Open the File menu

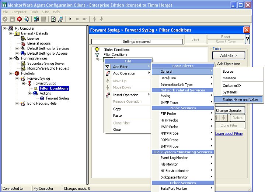pos(5,12)
